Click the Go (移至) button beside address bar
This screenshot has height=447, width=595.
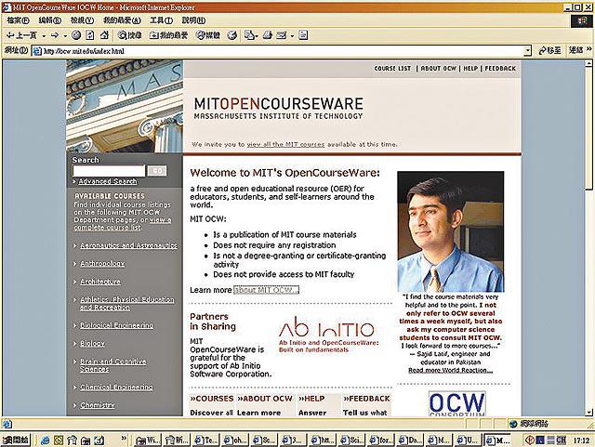[x=549, y=50]
